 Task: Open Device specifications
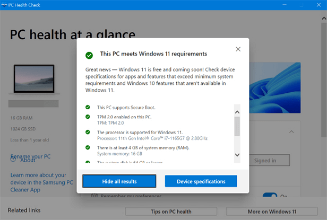pyautogui.click(x=201, y=181)
